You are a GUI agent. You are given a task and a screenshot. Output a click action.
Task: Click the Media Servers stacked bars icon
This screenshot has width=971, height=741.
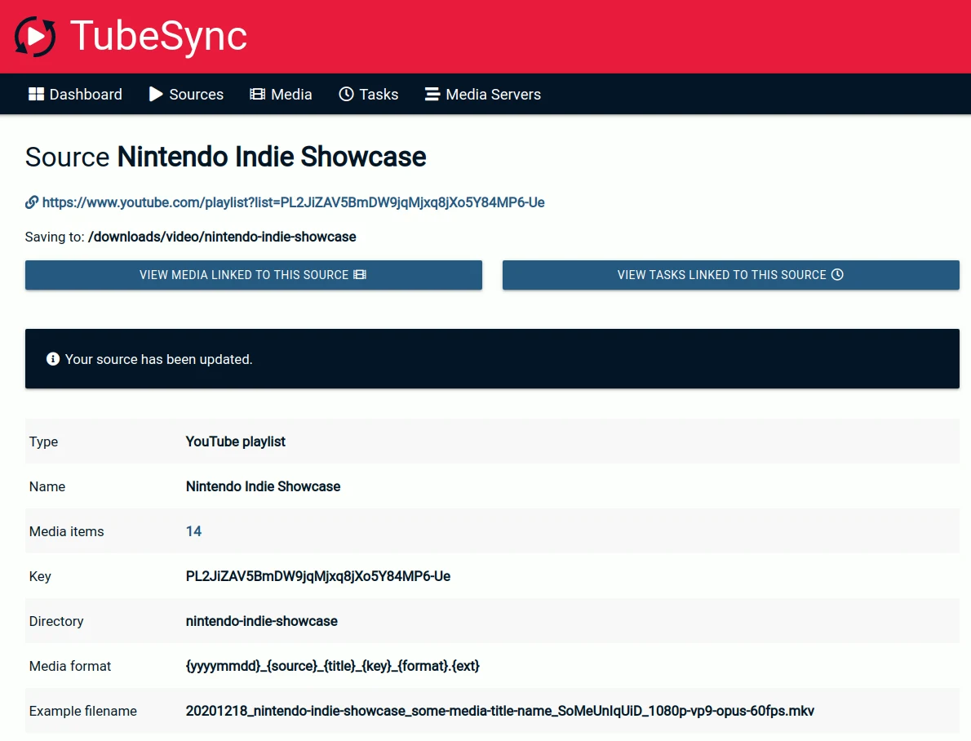(x=432, y=94)
